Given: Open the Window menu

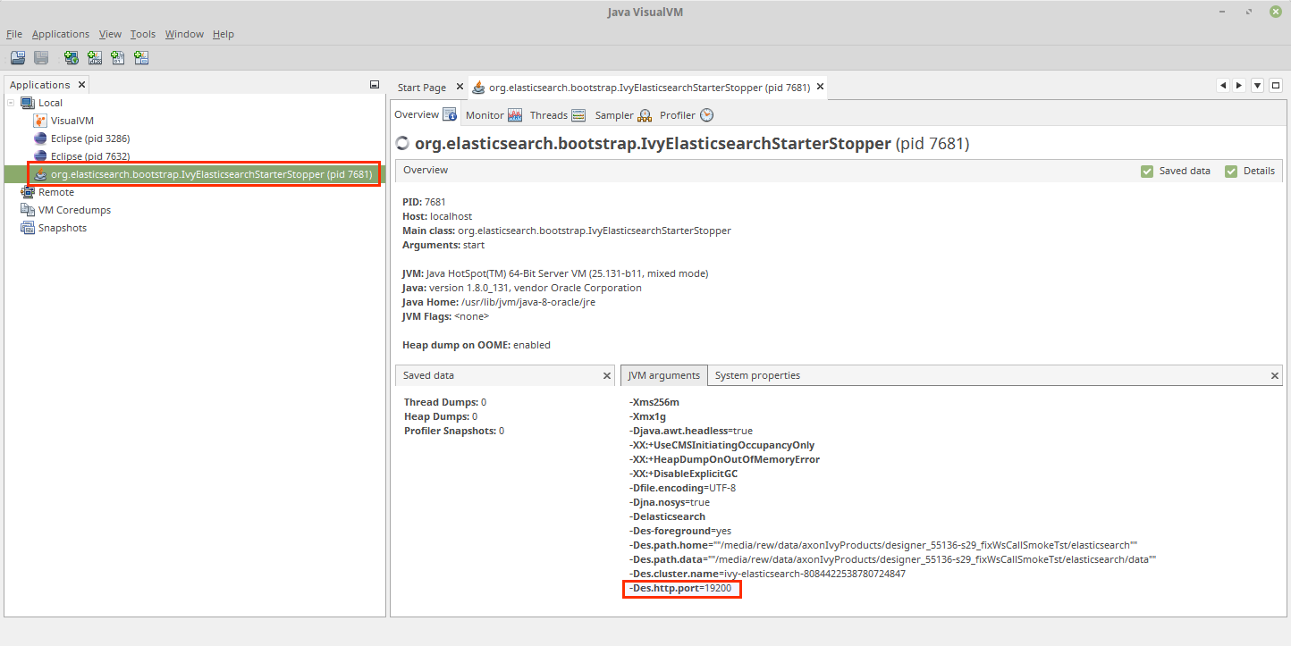Looking at the screenshot, I should click(184, 34).
